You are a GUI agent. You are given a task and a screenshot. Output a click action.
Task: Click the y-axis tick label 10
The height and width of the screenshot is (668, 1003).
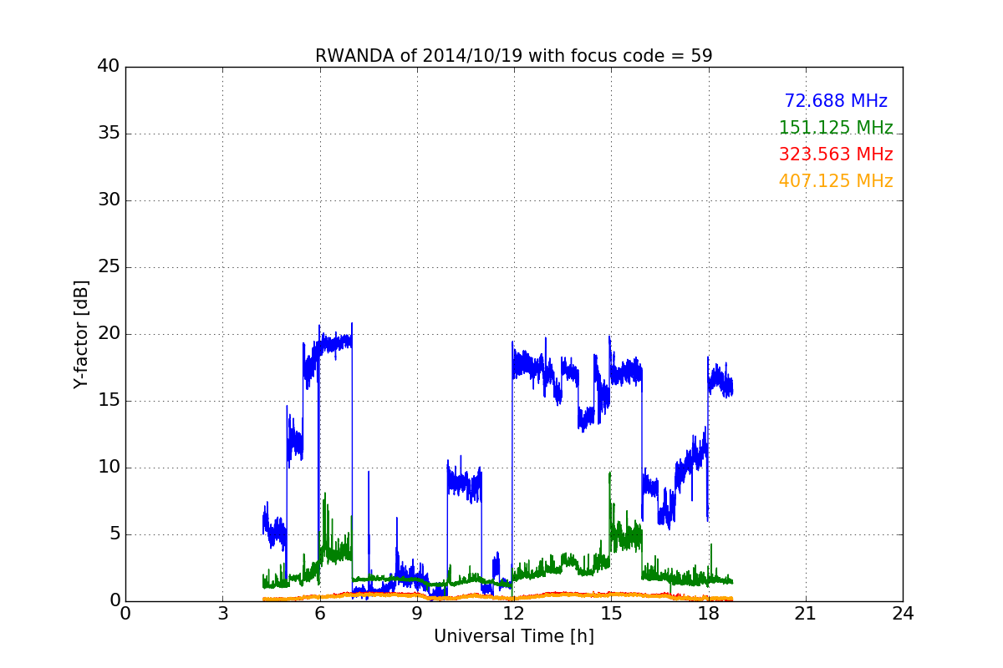(x=109, y=468)
